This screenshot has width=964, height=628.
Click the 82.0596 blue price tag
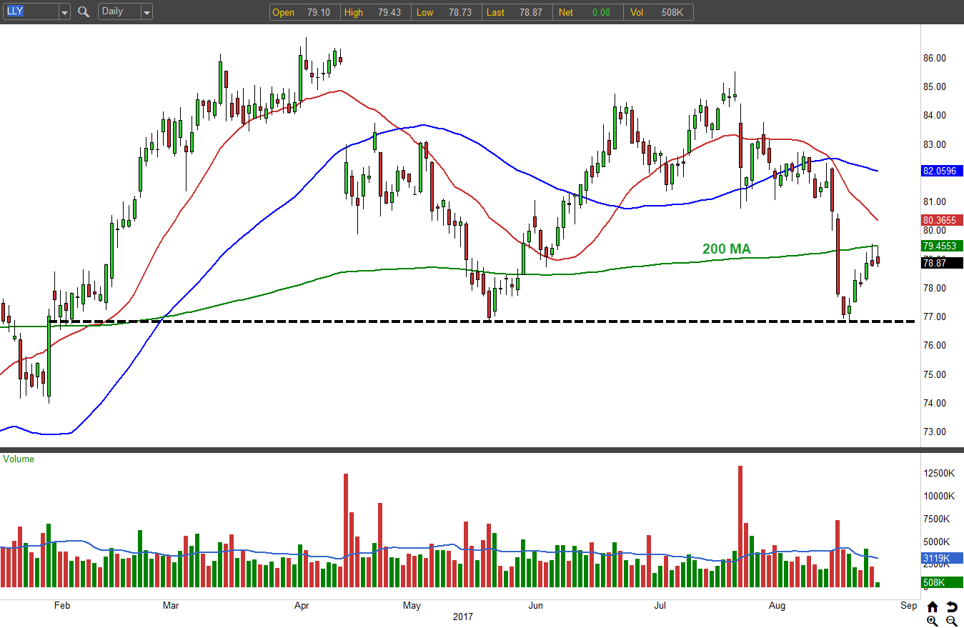coord(943,171)
